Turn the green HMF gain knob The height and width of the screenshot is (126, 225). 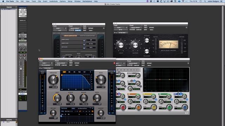(x=169, y=107)
